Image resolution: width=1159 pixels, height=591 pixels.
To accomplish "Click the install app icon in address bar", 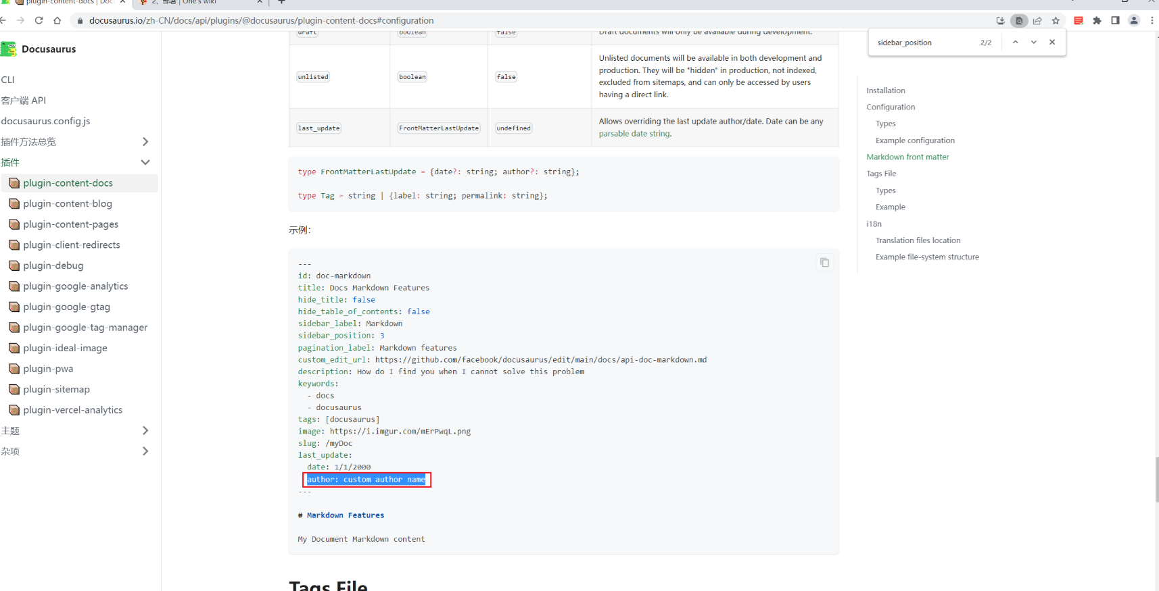I will pos(1001,21).
